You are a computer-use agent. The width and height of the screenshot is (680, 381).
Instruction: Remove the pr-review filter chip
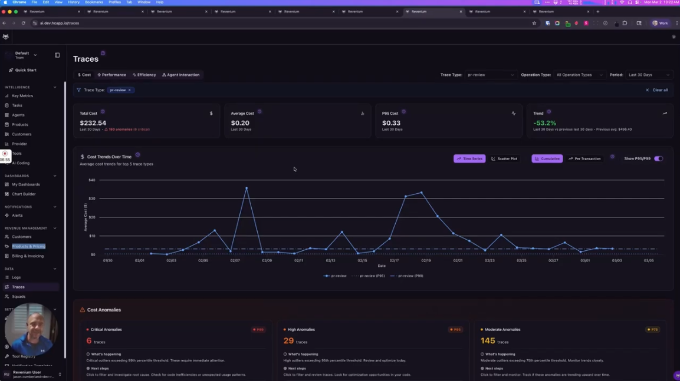(129, 90)
